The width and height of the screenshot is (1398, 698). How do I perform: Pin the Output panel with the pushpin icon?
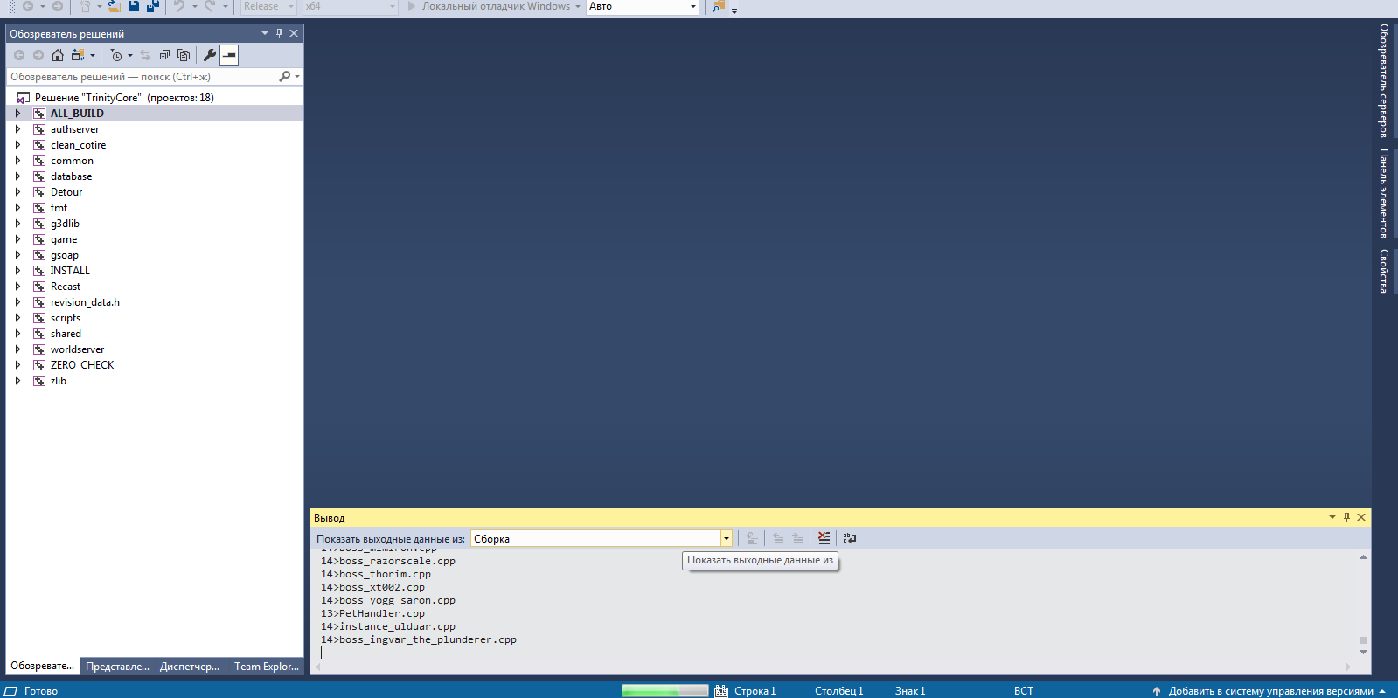(x=1346, y=517)
